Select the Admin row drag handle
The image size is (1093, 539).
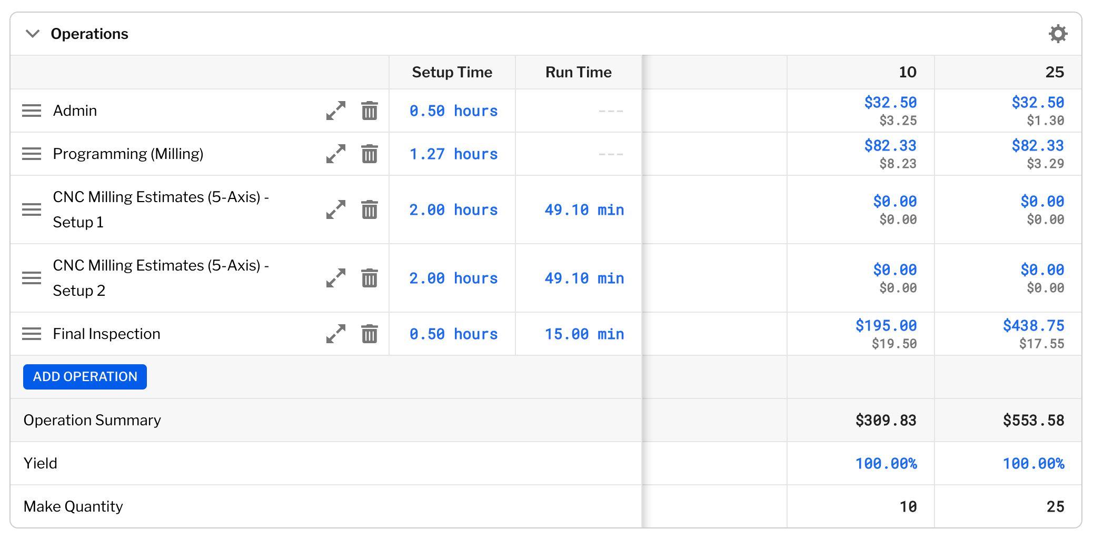(32, 111)
